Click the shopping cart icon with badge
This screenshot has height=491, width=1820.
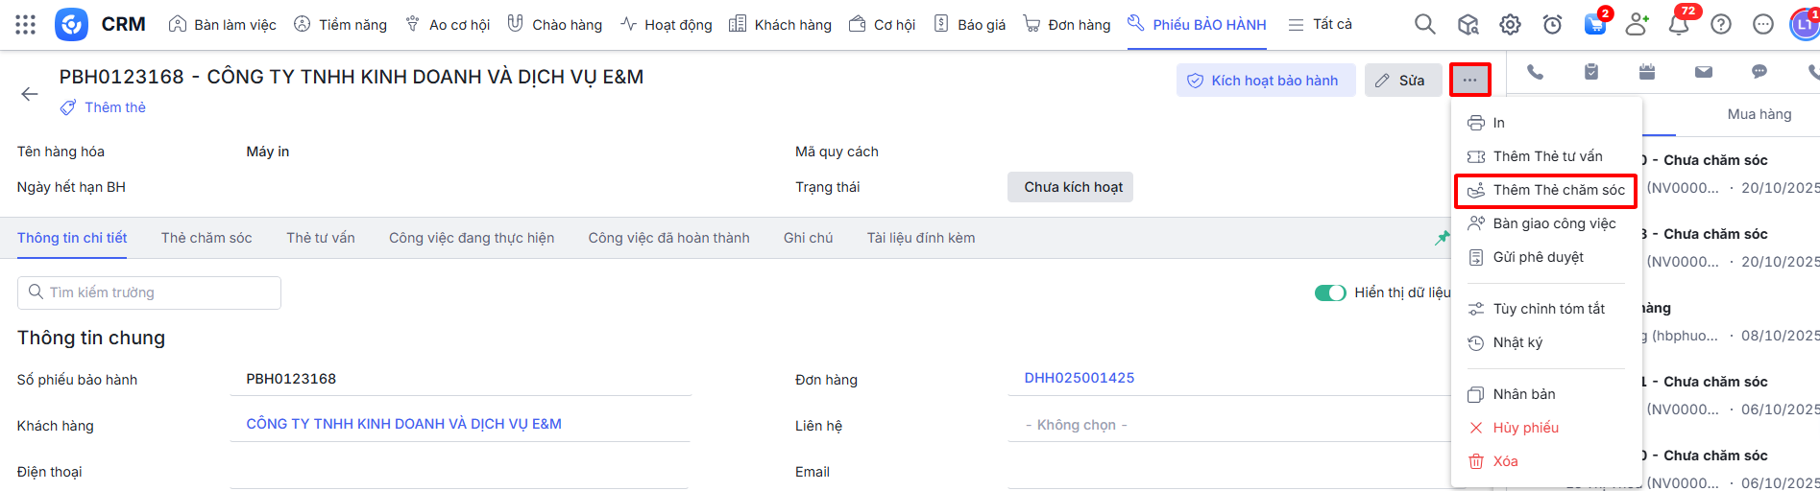tap(1594, 25)
